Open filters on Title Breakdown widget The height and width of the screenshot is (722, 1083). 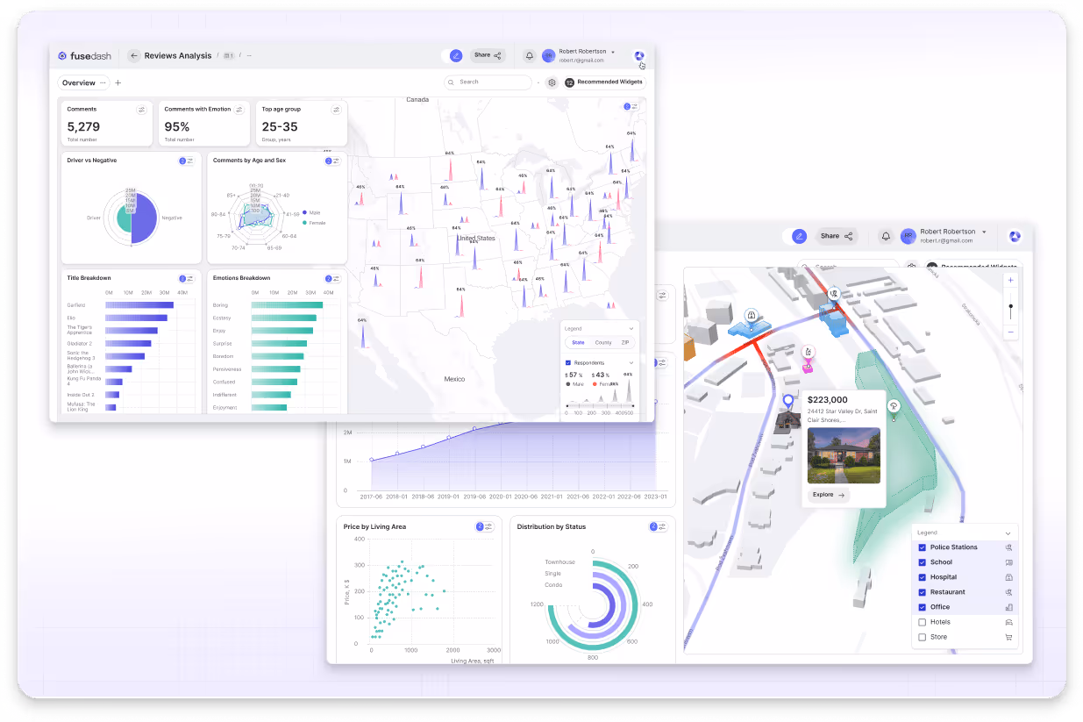(187, 278)
